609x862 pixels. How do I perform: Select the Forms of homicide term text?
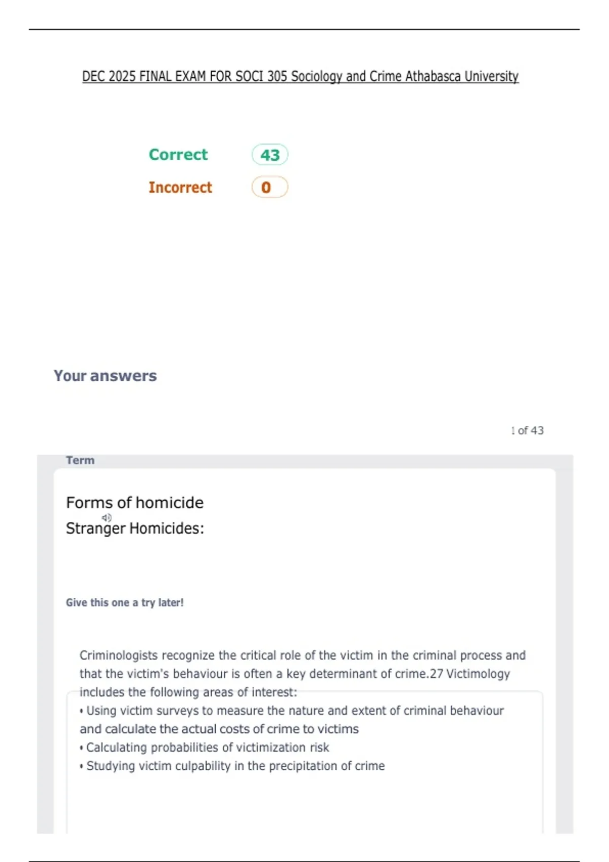coord(134,502)
